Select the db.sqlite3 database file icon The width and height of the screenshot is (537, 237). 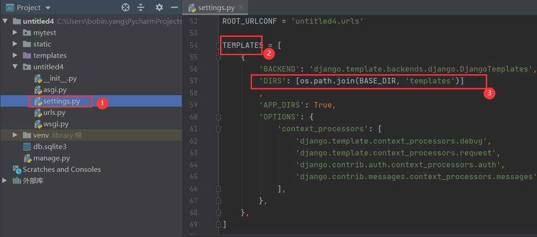tap(27, 147)
